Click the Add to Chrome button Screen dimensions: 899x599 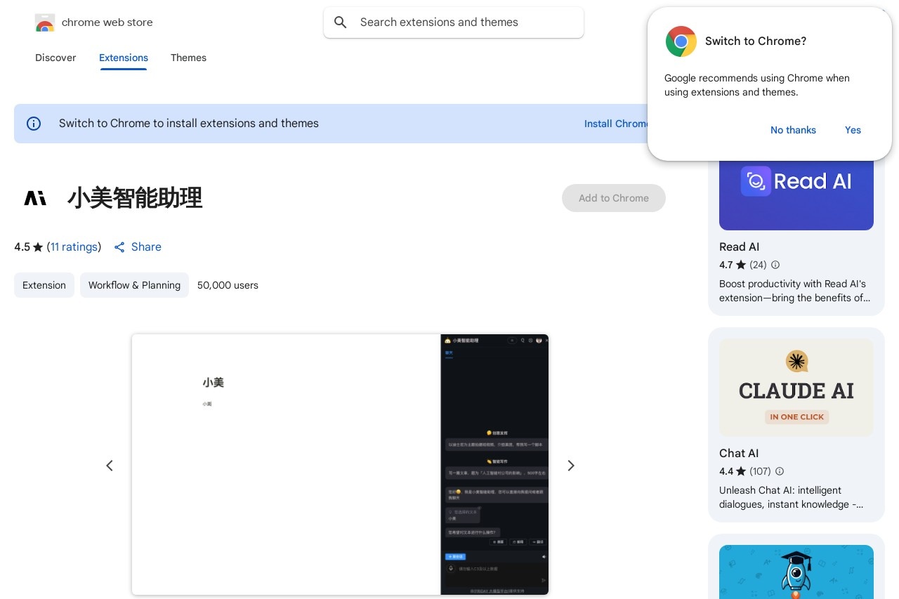[x=614, y=198]
